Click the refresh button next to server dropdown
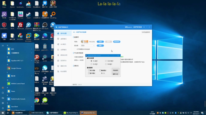This screenshot has height=115, width=206. pyautogui.click(x=100, y=46)
